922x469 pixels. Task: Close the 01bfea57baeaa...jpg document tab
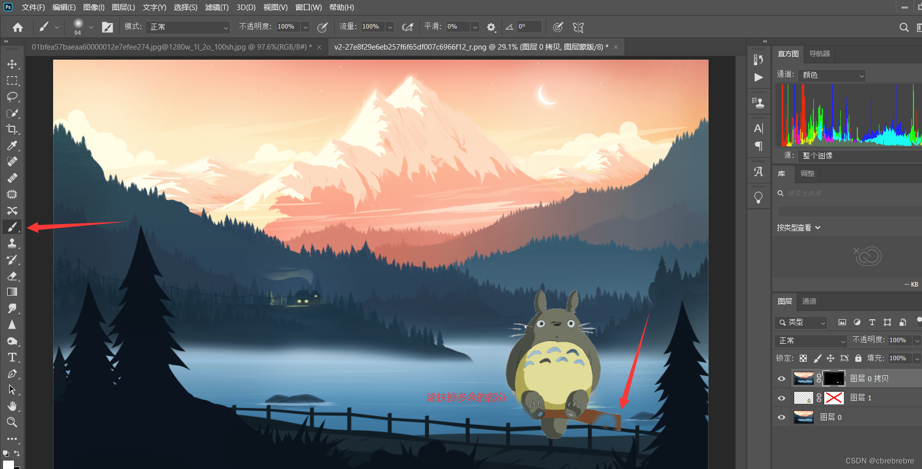[x=319, y=47]
